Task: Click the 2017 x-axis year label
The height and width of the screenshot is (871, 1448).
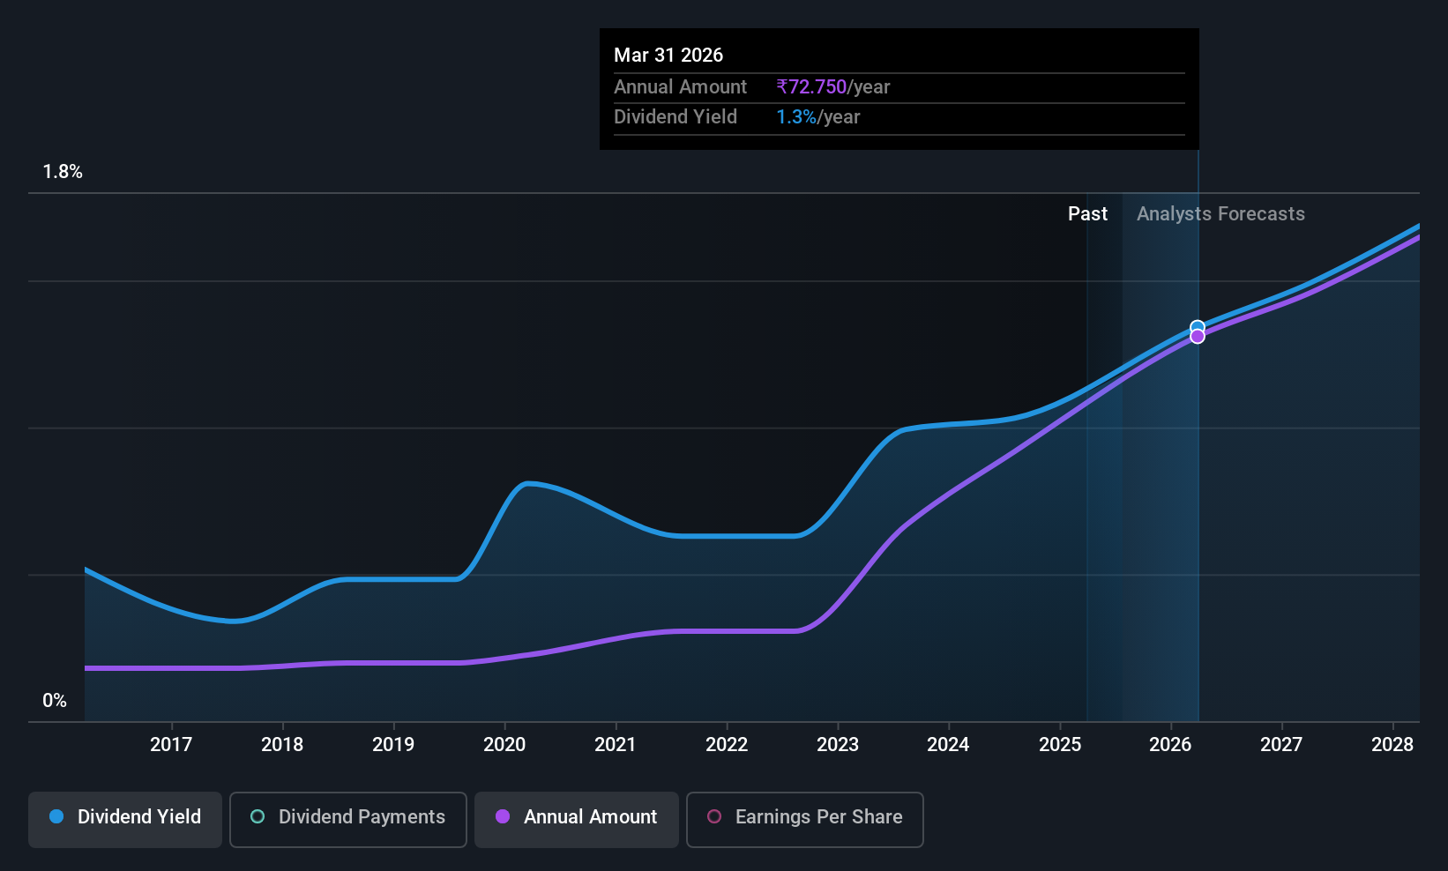Action: click(171, 745)
